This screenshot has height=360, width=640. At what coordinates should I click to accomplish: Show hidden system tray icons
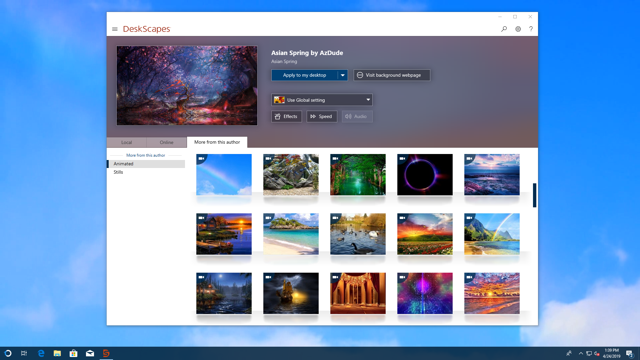tap(581, 353)
